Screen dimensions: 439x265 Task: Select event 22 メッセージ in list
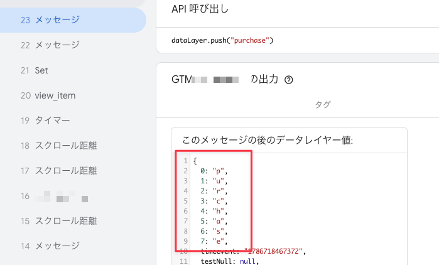point(50,45)
